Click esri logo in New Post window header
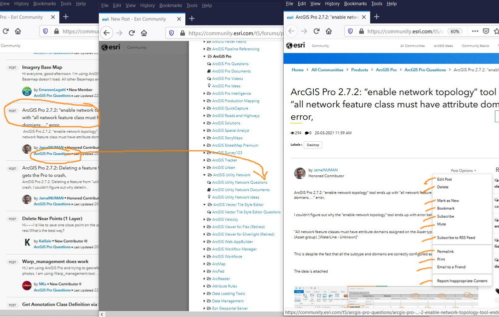 point(111,47)
